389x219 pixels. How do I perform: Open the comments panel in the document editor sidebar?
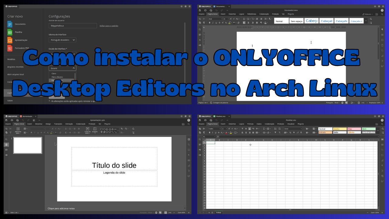(x=200, y=35)
